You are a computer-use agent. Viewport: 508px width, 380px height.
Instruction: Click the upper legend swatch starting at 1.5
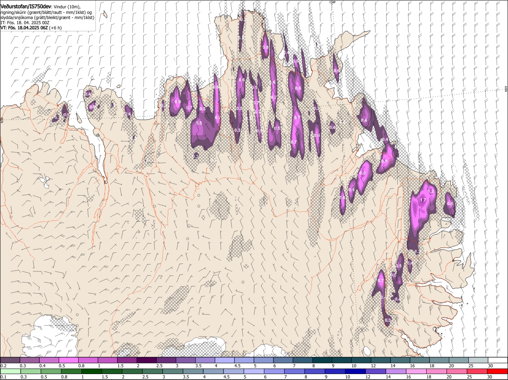point(127,360)
